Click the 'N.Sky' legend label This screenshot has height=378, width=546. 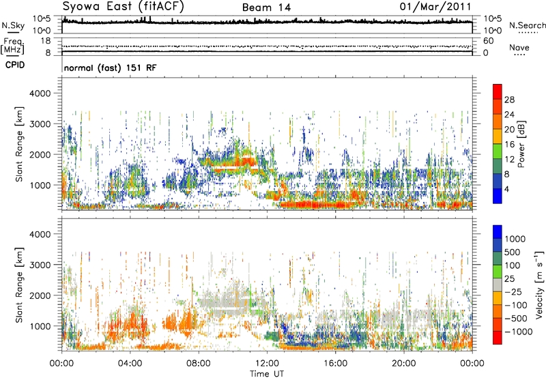pyautogui.click(x=13, y=25)
